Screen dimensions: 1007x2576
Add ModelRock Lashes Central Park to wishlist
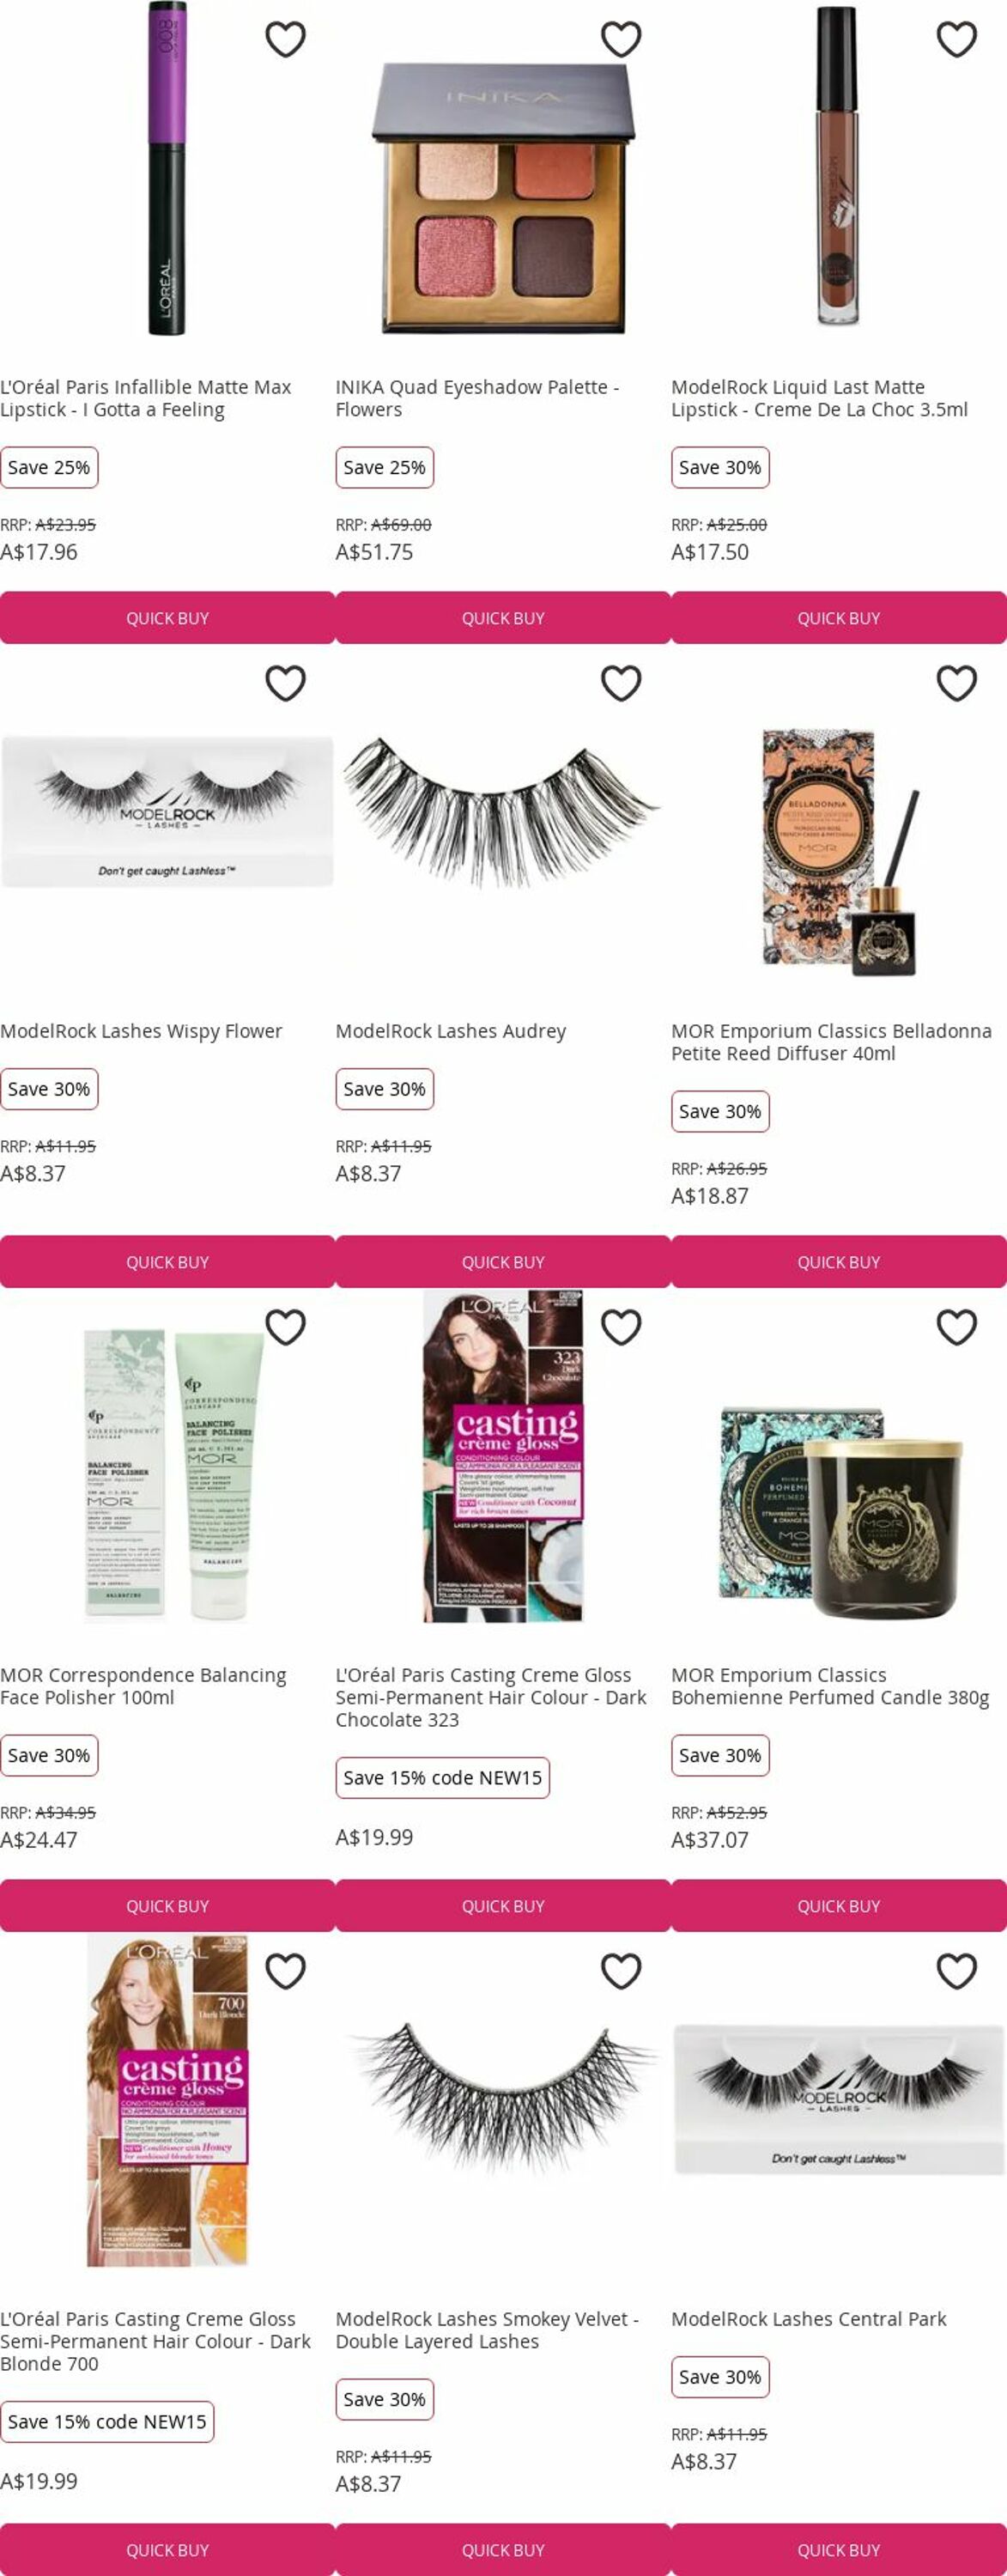click(957, 1972)
